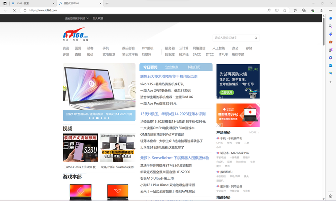
Task: Select the active third carousel dot
Action: tap(97, 118)
